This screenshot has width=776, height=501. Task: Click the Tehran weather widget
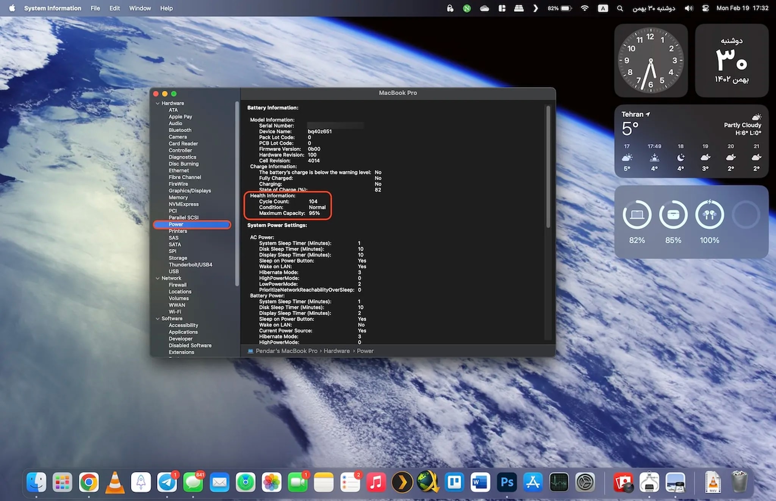click(691, 141)
